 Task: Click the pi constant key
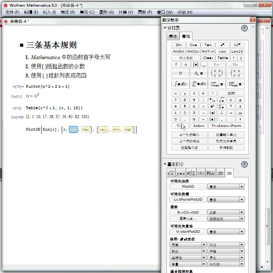coord(231,100)
